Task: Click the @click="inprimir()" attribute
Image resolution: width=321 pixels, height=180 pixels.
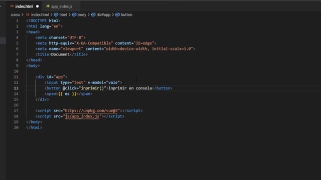Action: pyautogui.click(x=84, y=88)
